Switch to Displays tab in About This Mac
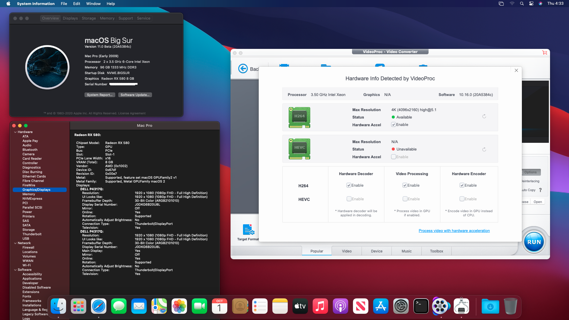 [70, 18]
